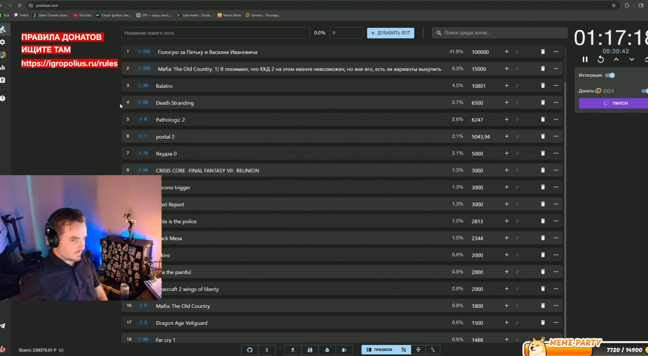The height and width of the screenshot is (356, 648).
Task: Click plus icon on Якудза 0 row
Action: click(x=506, y=153)
